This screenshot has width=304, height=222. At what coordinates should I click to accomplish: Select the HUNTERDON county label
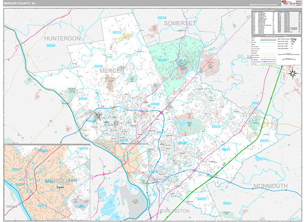point(62,38)
